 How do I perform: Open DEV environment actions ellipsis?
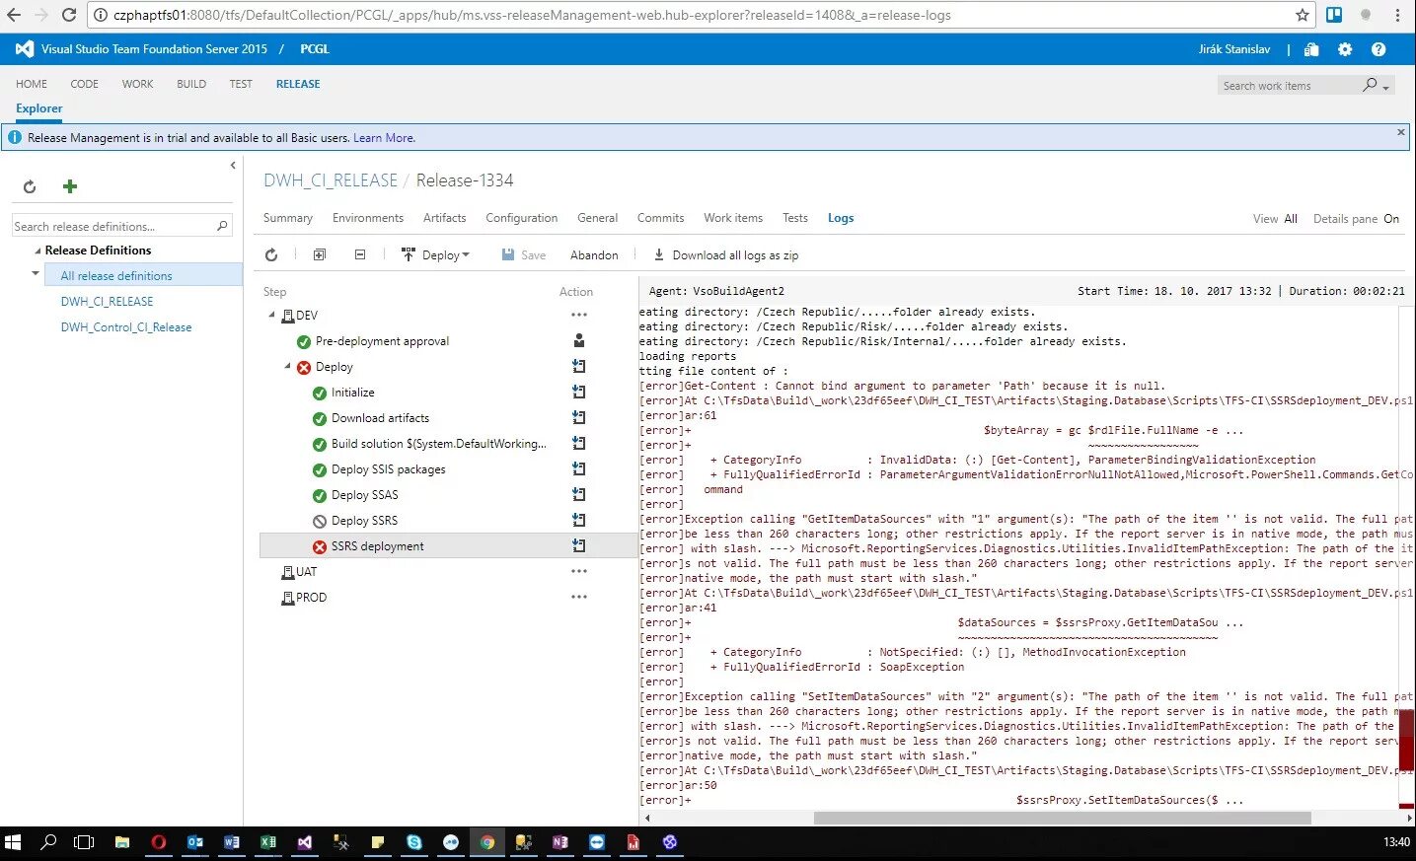579,315
